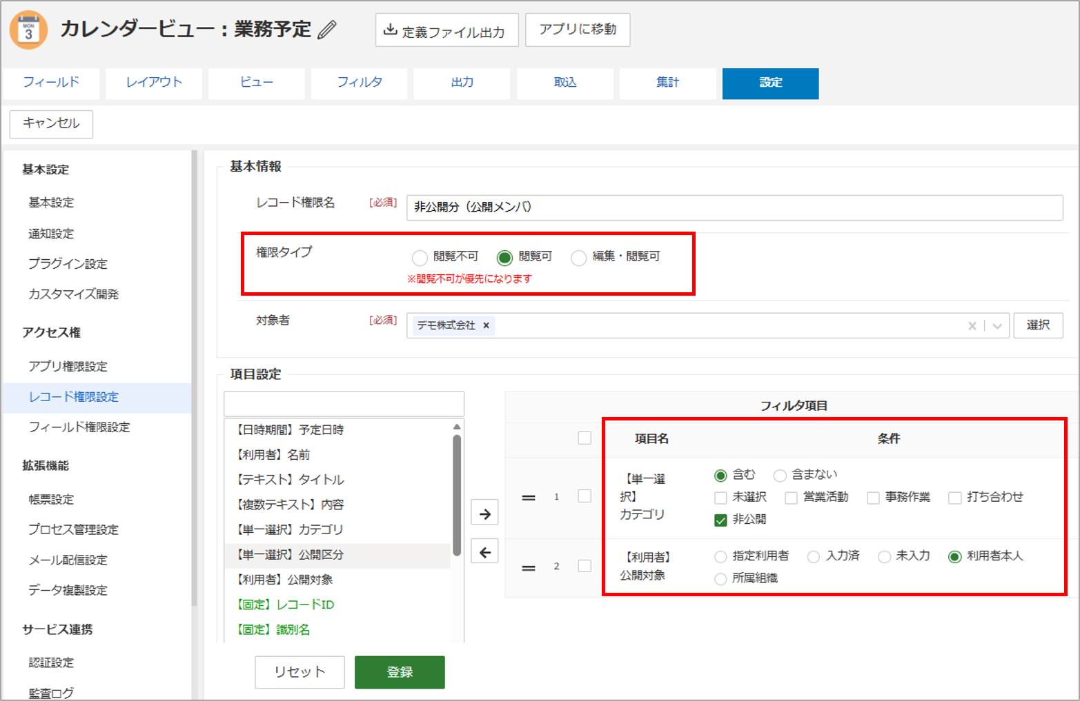
Task: Open the 集計 tab
Action: 668,83
